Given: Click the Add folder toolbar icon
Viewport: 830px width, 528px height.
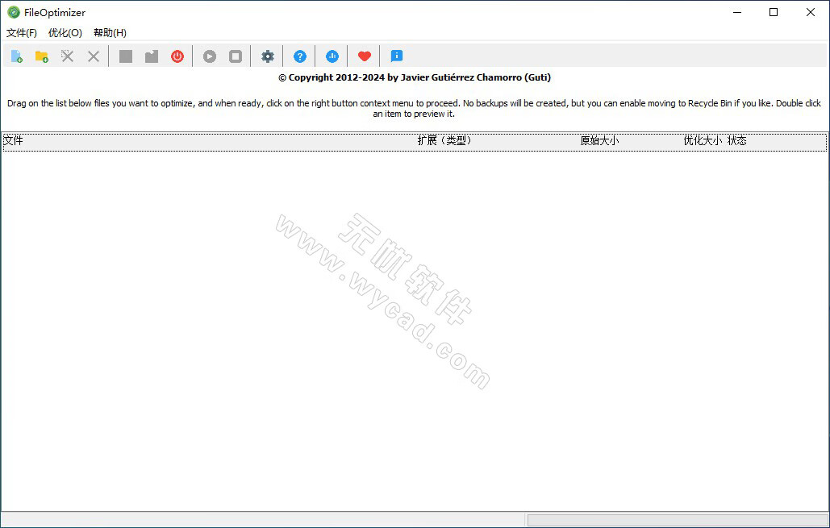Looking at the screenshot, I should pos(42,56).
